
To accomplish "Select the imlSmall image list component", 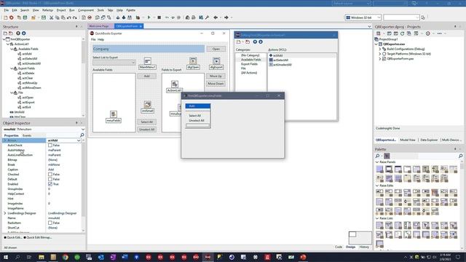I will 147,107.
